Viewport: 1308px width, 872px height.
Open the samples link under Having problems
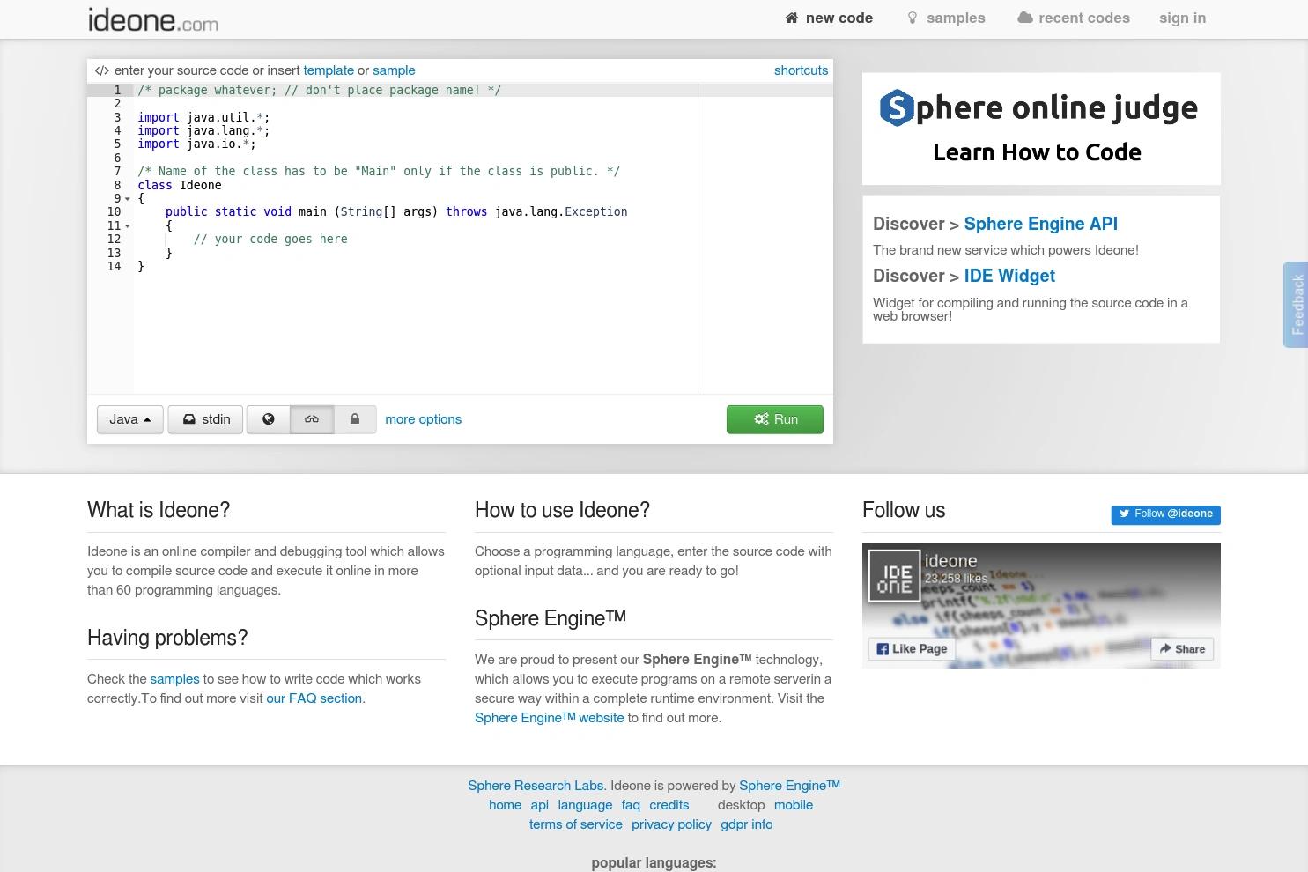(x=174, y=679)
